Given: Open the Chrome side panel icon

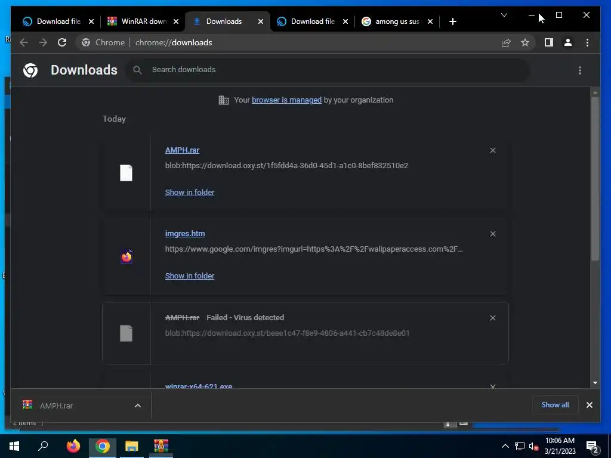Looking at the screenshot, I should tap(549, 42).
